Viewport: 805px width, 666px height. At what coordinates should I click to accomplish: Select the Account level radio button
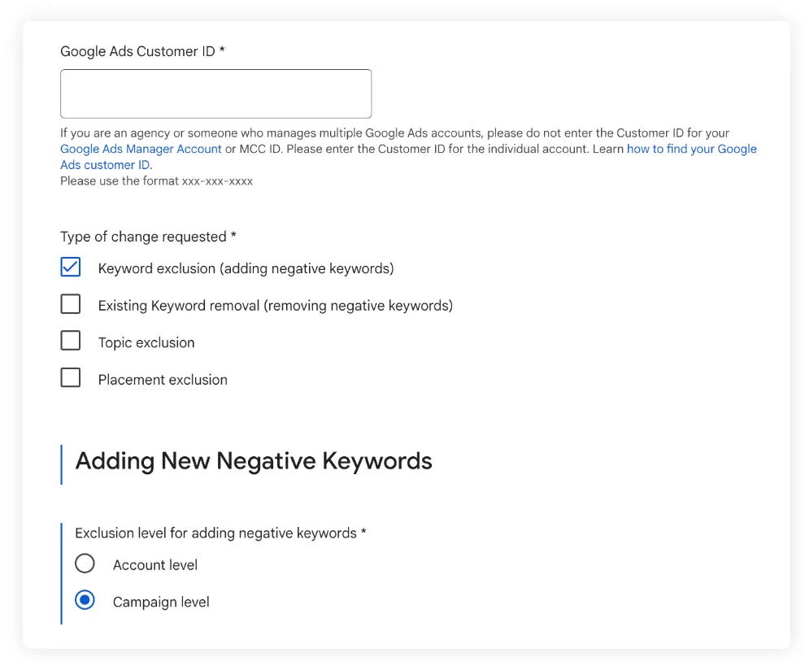(85, 564)
